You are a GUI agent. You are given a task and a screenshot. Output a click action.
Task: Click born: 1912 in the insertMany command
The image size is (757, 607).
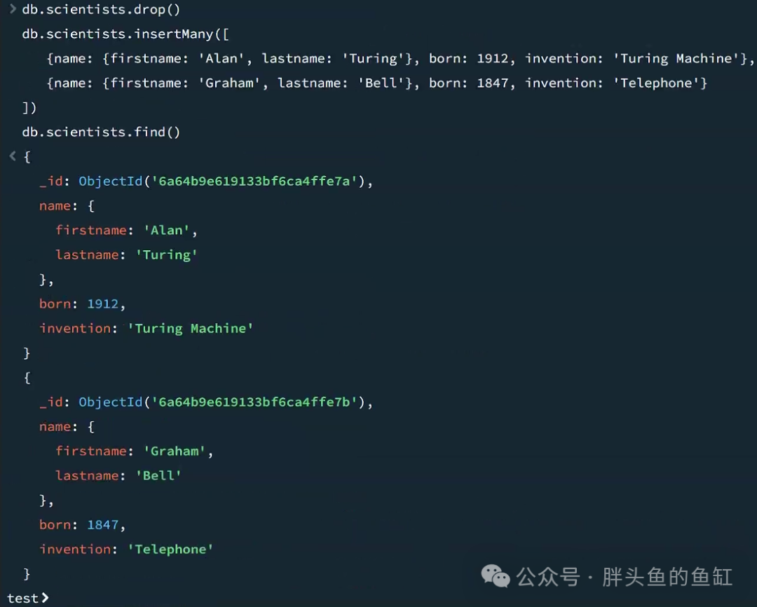coord(469,58)
